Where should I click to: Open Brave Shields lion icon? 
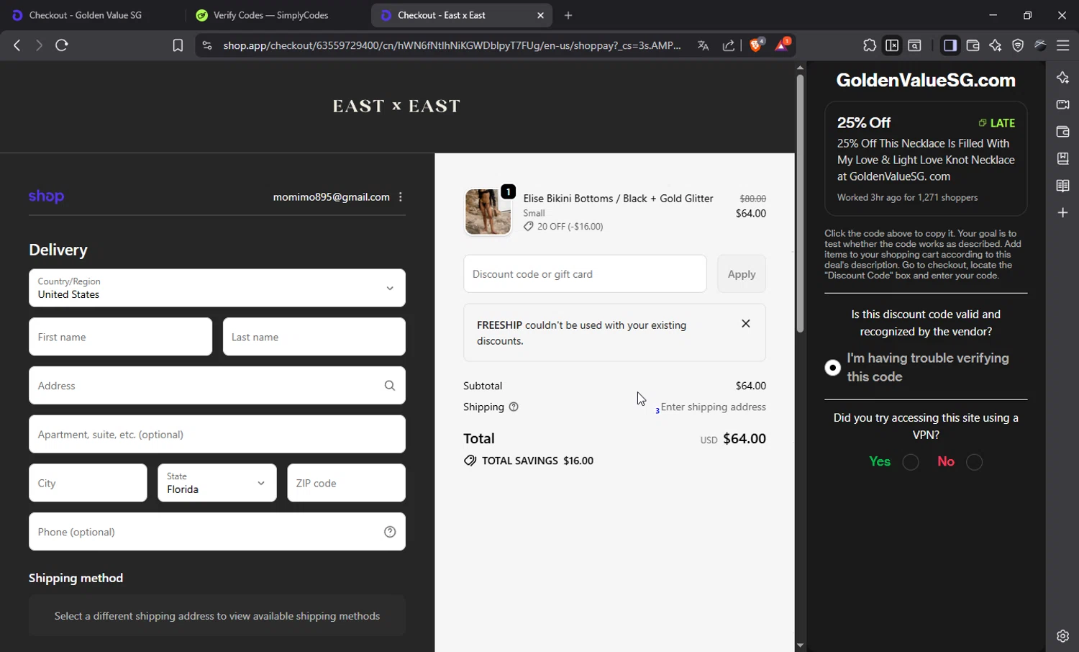point(756,45)
